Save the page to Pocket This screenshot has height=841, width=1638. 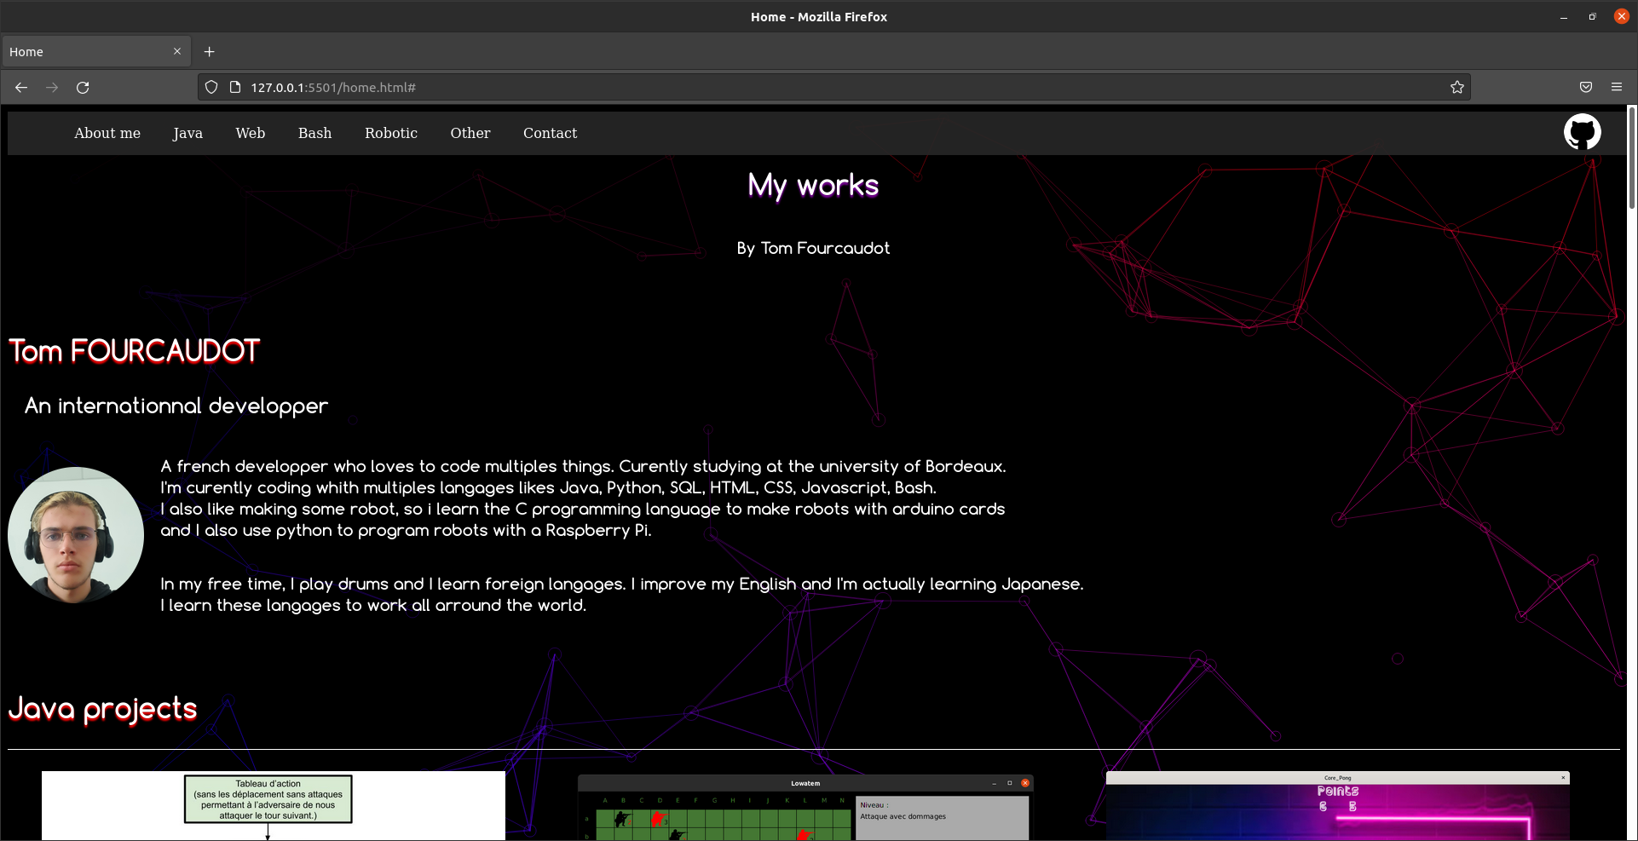point(1585,86)
